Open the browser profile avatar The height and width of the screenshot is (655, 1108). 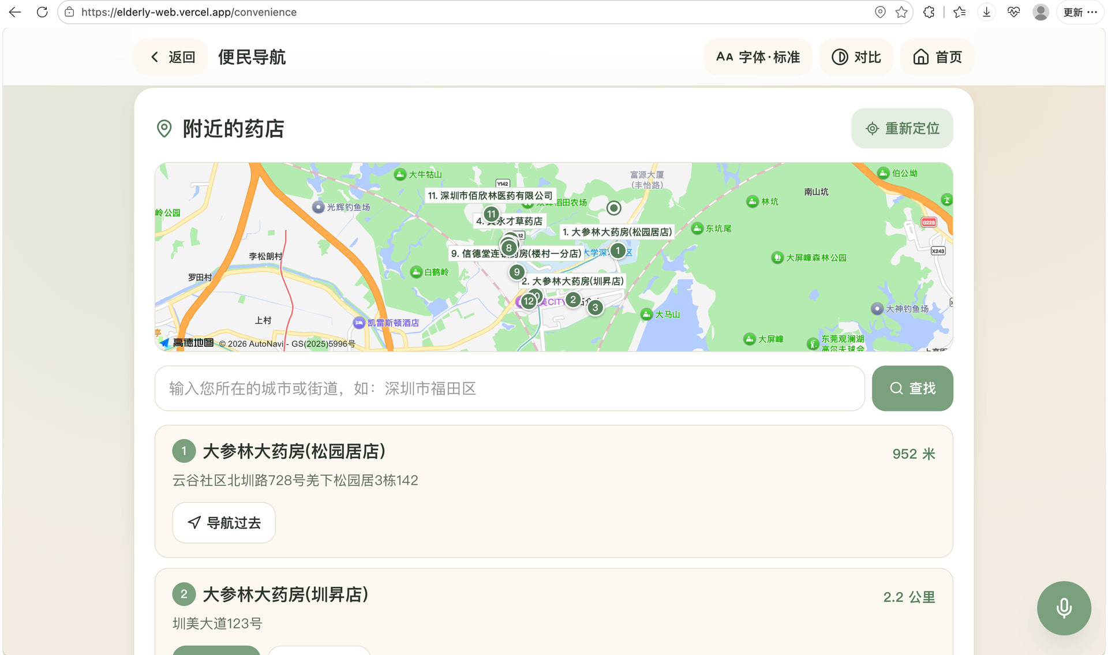pos(1040,12)
